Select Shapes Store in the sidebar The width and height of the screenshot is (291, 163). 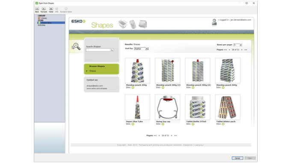pos(51,23)
